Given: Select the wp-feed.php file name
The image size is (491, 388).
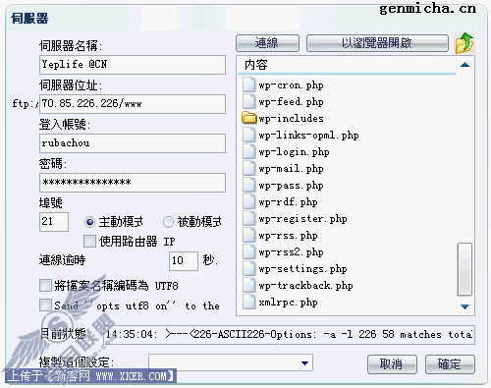Looking at the screenshot, I should [291, 102].
